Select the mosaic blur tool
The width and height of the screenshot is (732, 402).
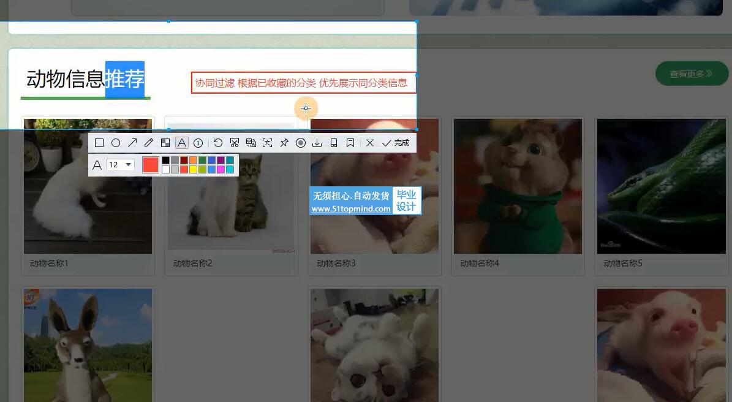pyautogui.click(x=165, y=143)
